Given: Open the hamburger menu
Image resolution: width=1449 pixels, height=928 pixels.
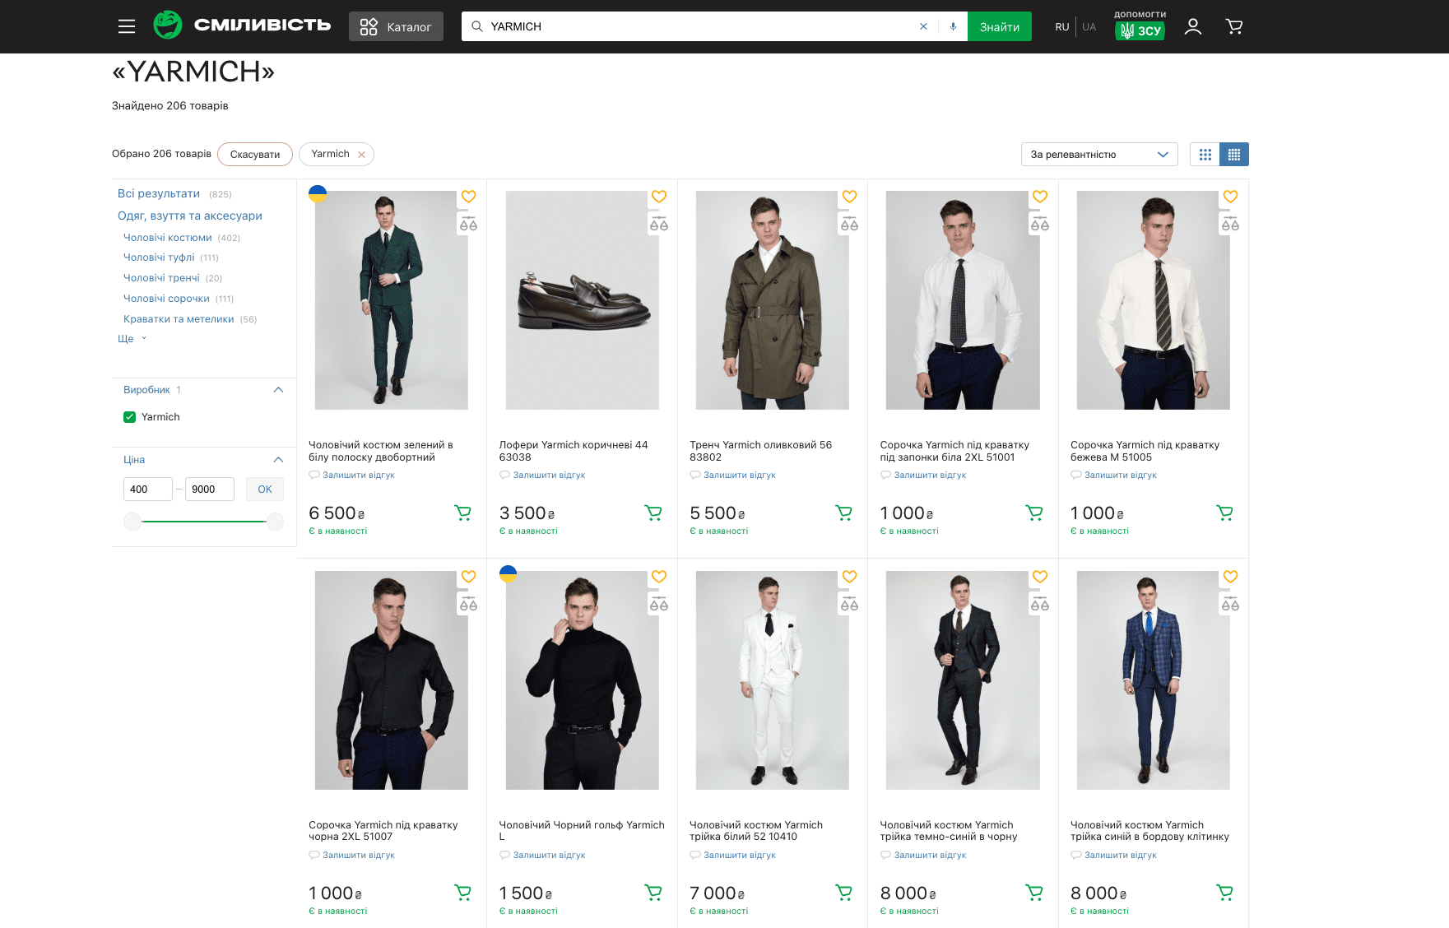Looking at the screenshot, I should pyautogui.click(x=127, y=26).
